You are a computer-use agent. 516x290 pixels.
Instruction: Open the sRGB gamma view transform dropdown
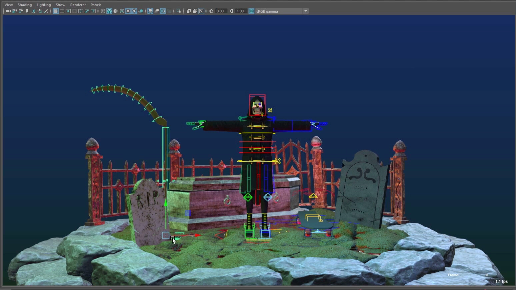tap(305, 11)
